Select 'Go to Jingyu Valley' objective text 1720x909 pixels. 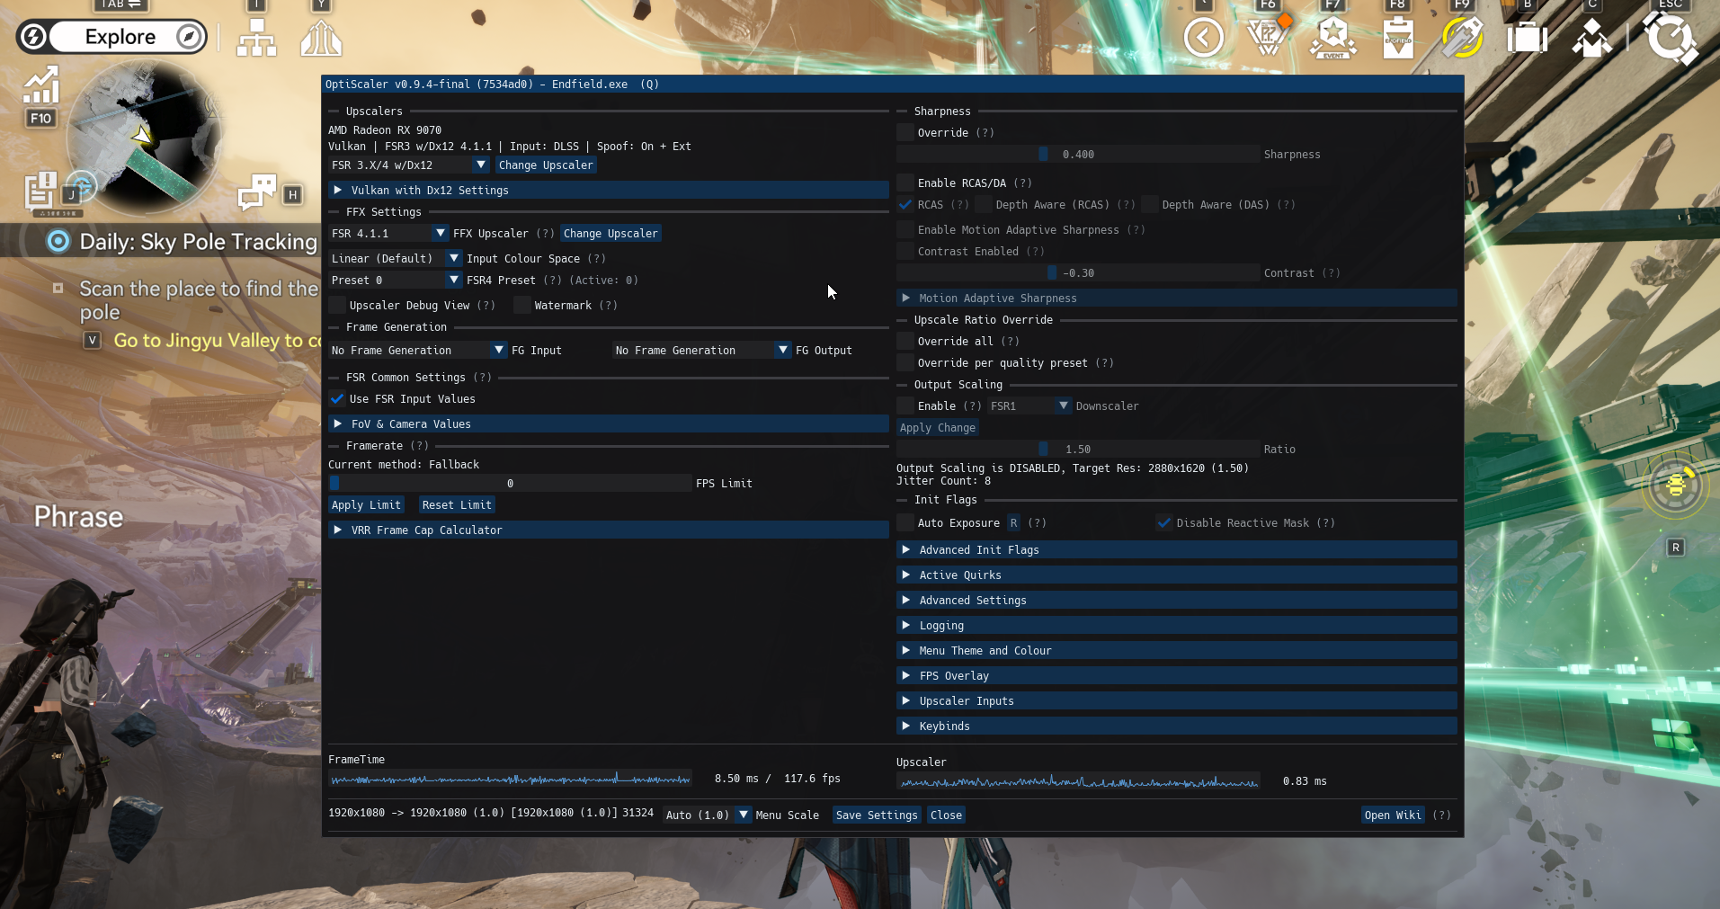[x=216, y=341]
